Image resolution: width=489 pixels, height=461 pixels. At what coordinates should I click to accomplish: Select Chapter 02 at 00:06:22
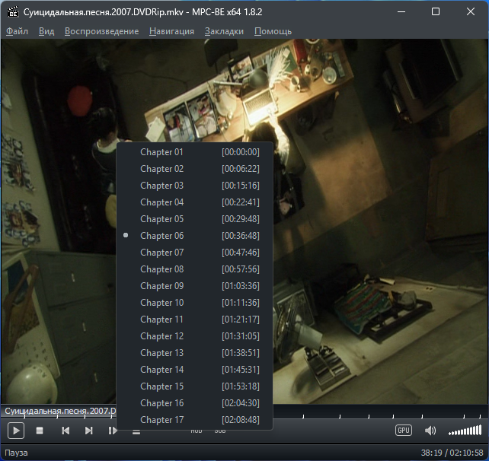click(194, 169)
